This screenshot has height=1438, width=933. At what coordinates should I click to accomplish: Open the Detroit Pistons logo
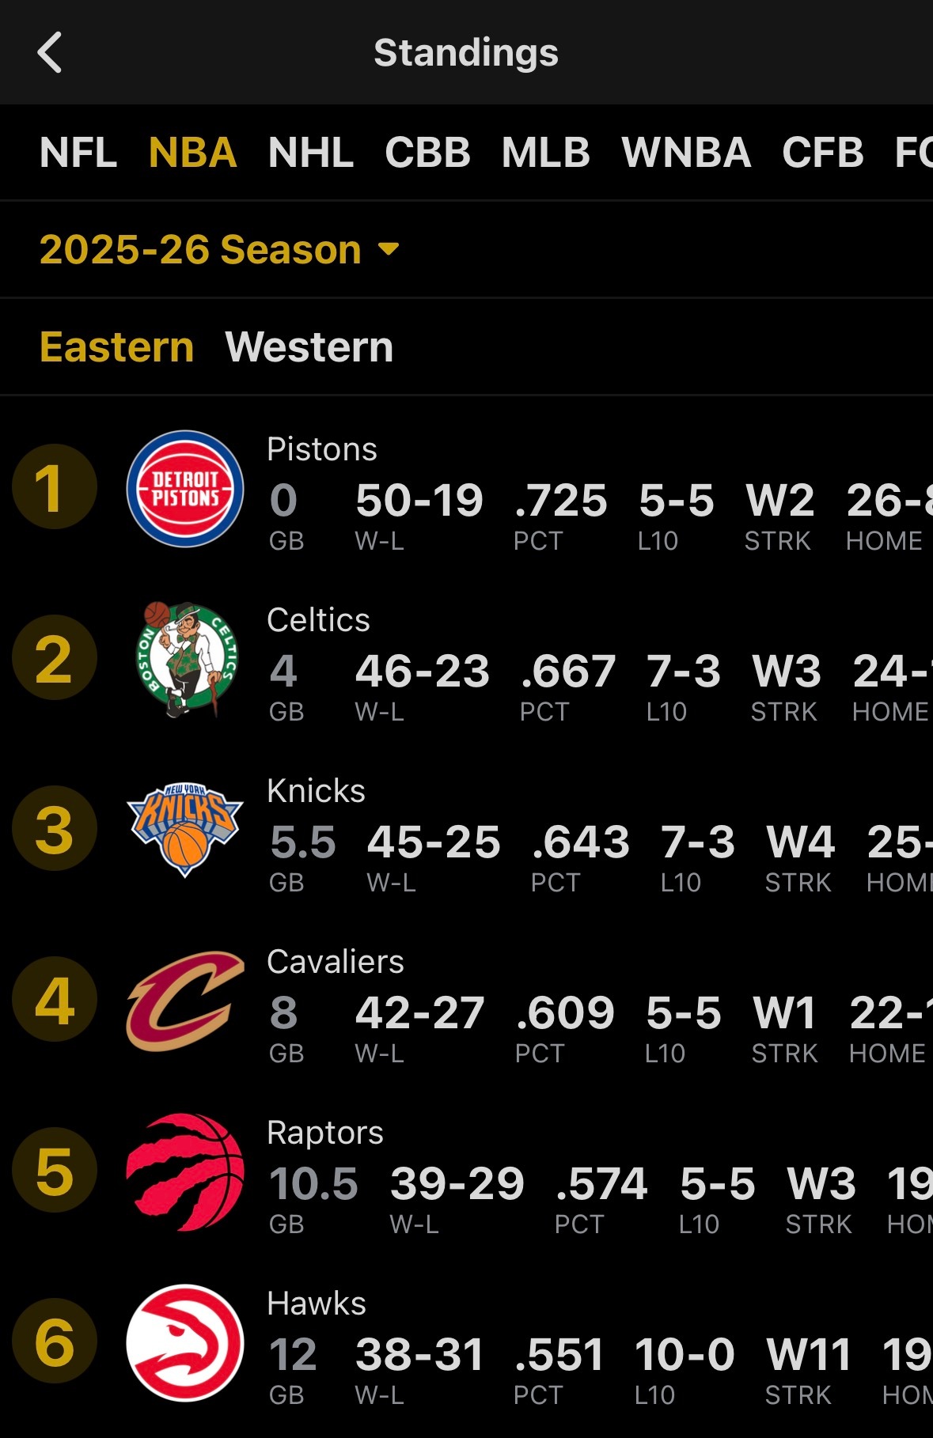[x=185, y=488]
